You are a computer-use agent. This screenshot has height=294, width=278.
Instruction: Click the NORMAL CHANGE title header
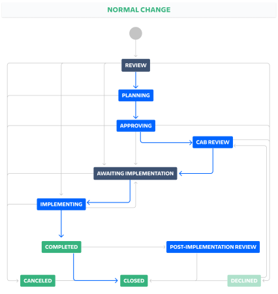(x=139, y=10)
